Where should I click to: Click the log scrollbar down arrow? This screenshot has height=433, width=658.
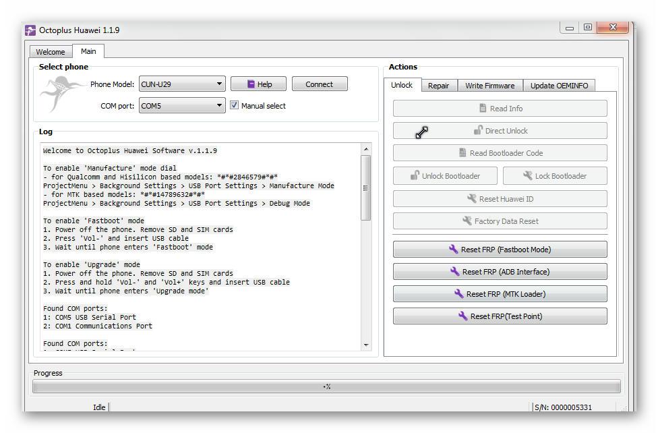[366, 345]
